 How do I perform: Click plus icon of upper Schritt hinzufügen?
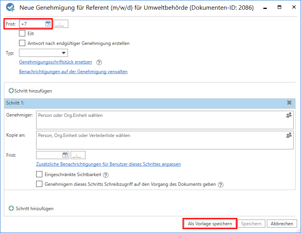pyautogui.click(x=11, y=91)
